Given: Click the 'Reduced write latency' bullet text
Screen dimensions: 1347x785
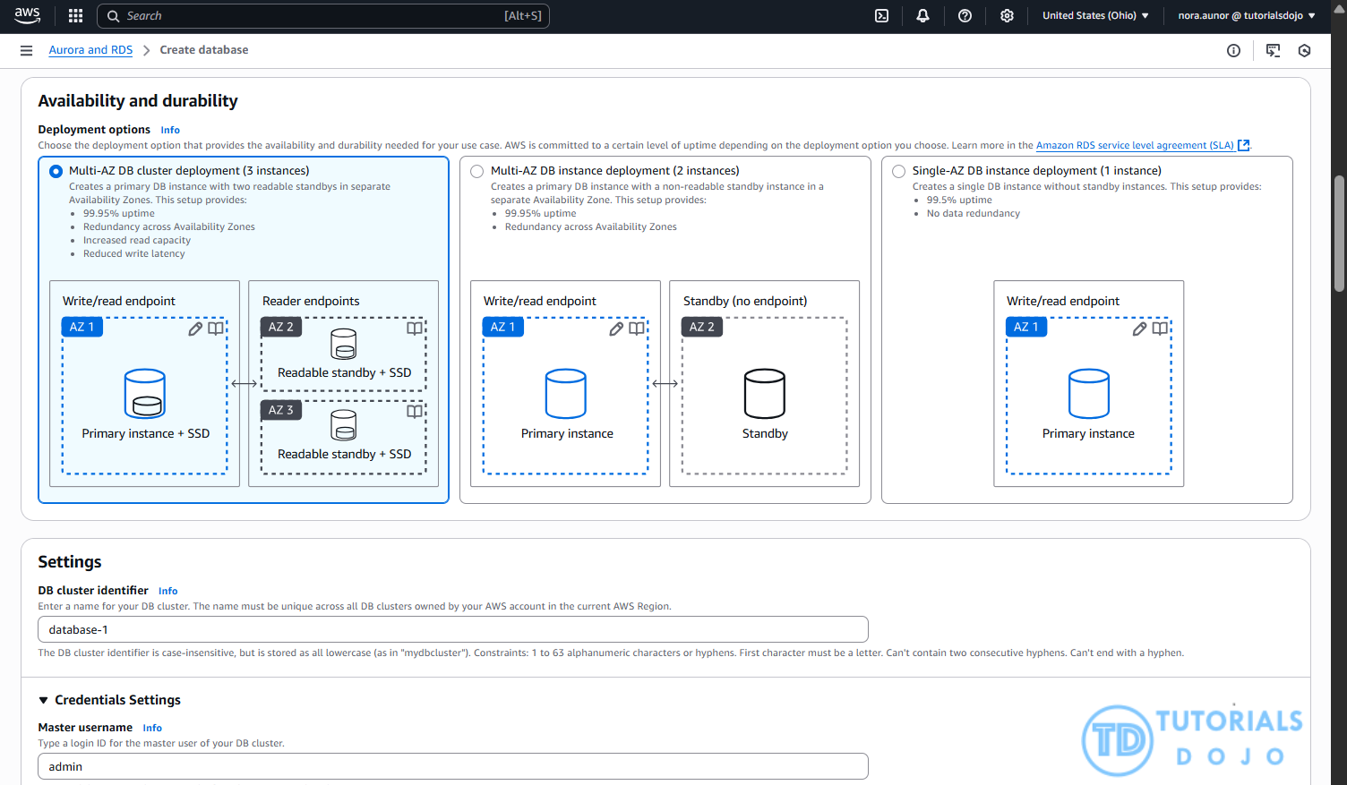Looking at the screenshot, I should coord(134,254).
